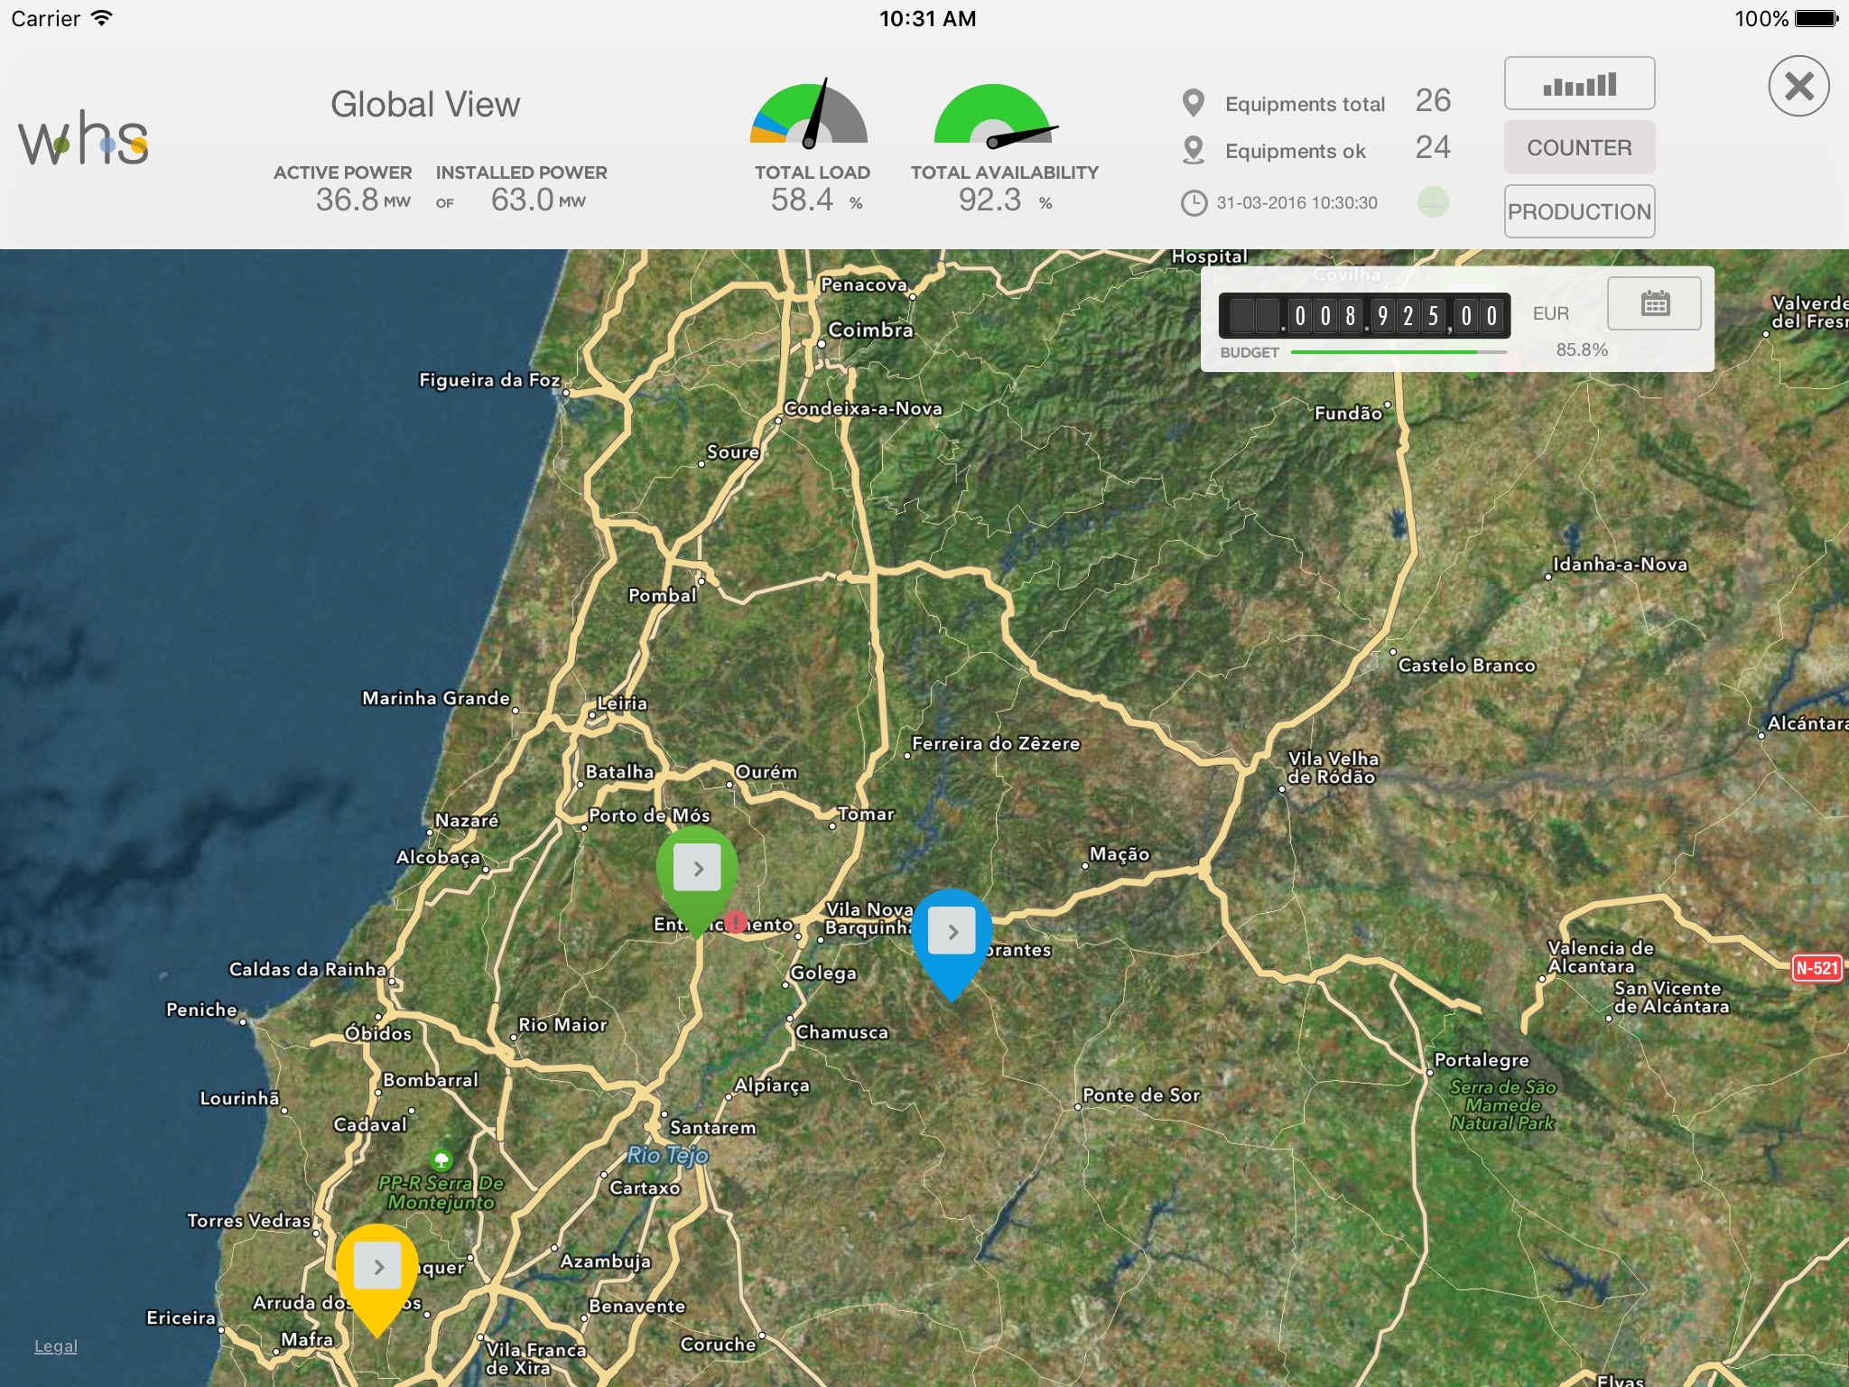The image size is (1849, 1387).
Task: Open the Legal link on map
Action: coord(56,1345)
